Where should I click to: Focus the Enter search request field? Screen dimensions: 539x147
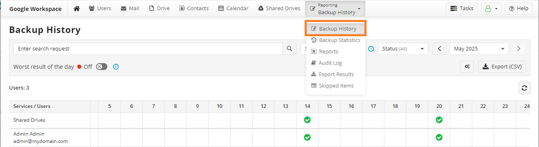click(x=148, y=48)
